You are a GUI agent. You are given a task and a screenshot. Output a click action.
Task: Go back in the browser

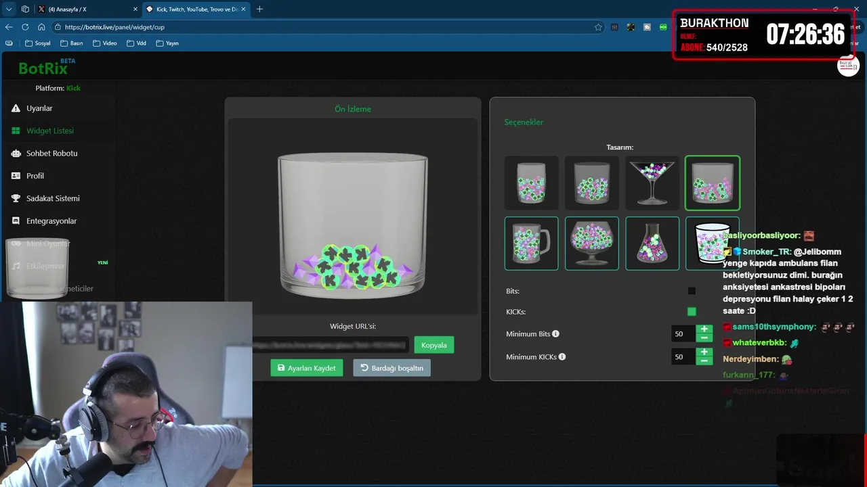(9, 27)
